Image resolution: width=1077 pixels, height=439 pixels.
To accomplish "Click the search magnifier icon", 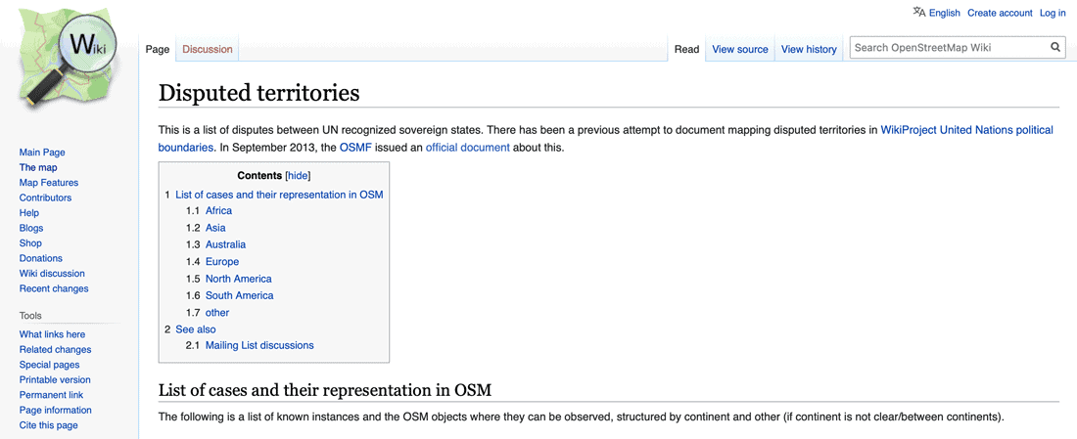I will [1054, 47].
